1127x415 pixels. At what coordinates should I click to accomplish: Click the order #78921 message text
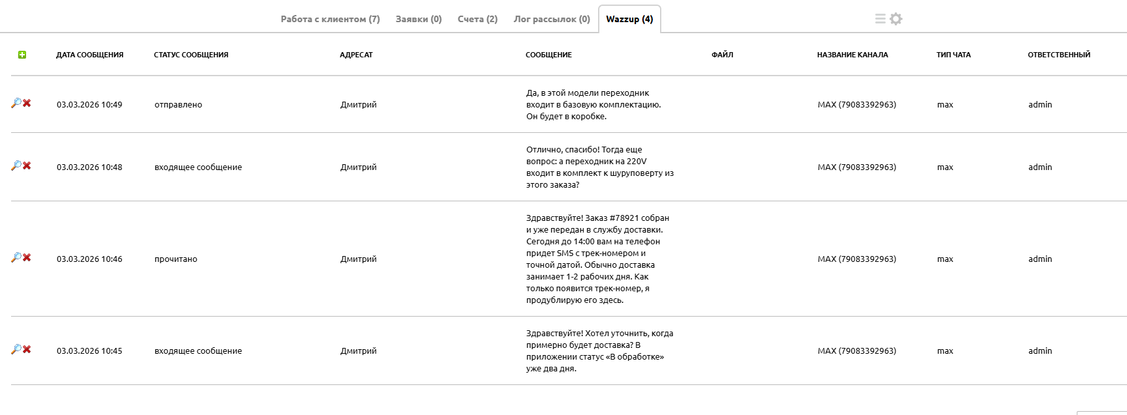597,259
